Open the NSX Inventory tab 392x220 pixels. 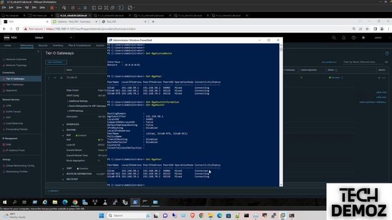click(x=58, y=45)
